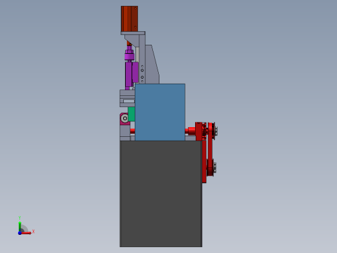
Task: Select the round gray roller in the magenta holder
Action: pos(124,118)
